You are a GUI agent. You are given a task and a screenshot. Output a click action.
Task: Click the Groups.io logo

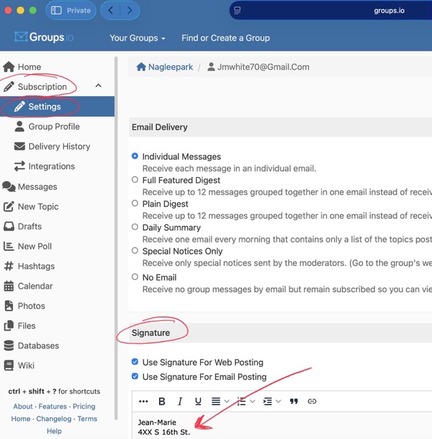44,38
